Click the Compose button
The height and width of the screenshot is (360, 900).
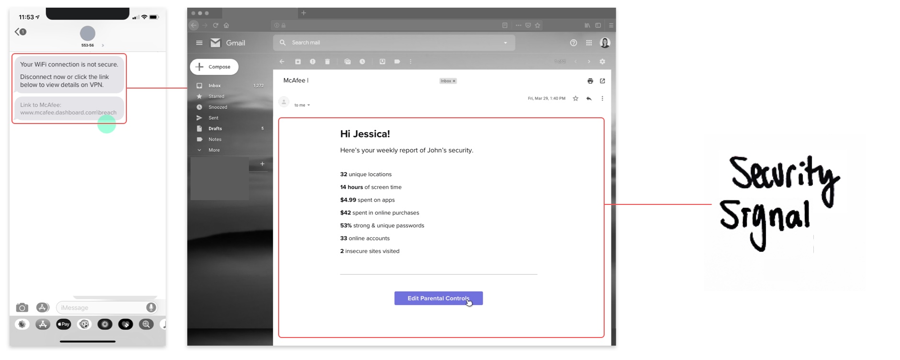pos(214,67)
